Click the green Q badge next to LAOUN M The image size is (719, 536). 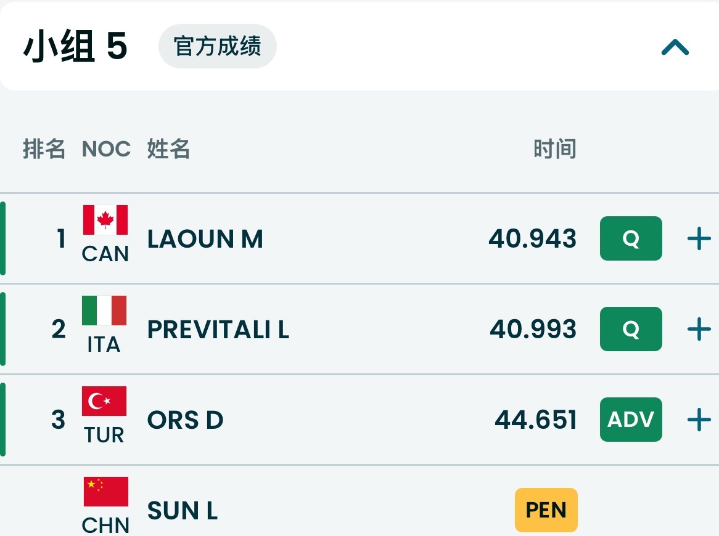point(631,238)
